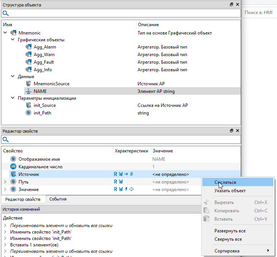Viewport: 277px width, 257px height.
Task: Click the Agg_Alarm aggregator icon
Action: point(28,47)
